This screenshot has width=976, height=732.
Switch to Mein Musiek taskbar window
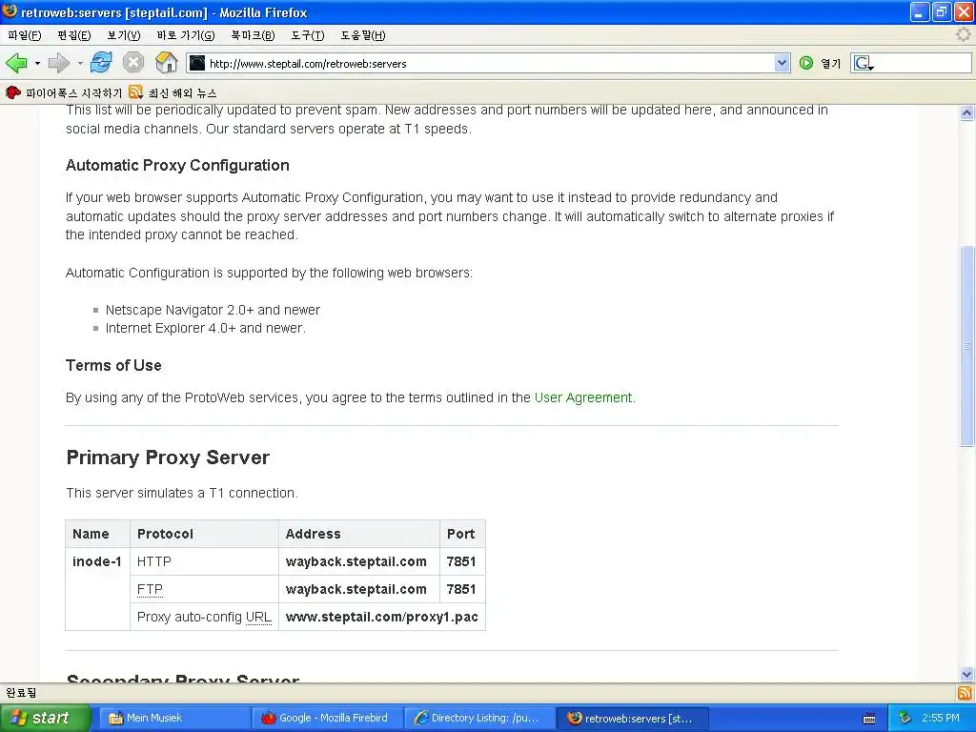pos(173,718)
